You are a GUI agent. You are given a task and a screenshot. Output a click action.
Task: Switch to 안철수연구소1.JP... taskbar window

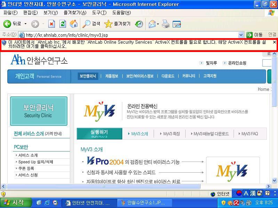[144, 203]
